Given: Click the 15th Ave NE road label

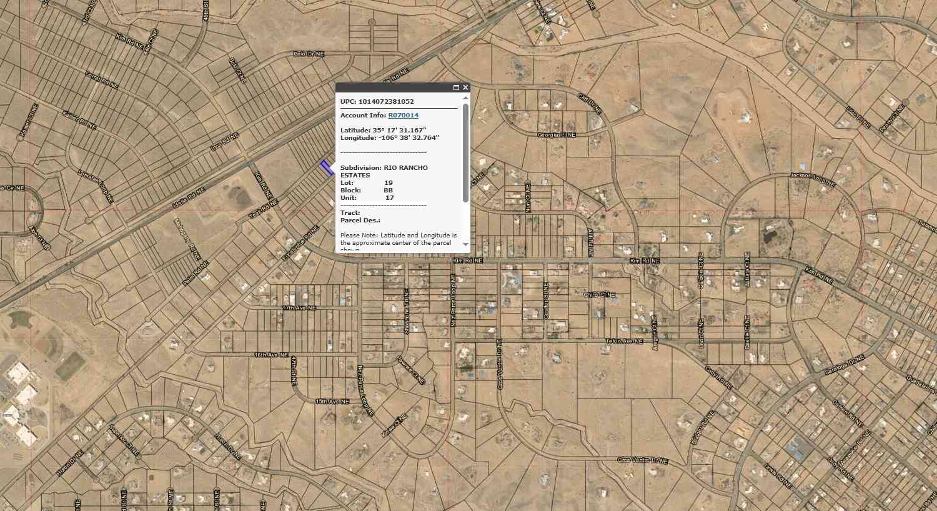Looking at the screenshot, I should (332, 401).
